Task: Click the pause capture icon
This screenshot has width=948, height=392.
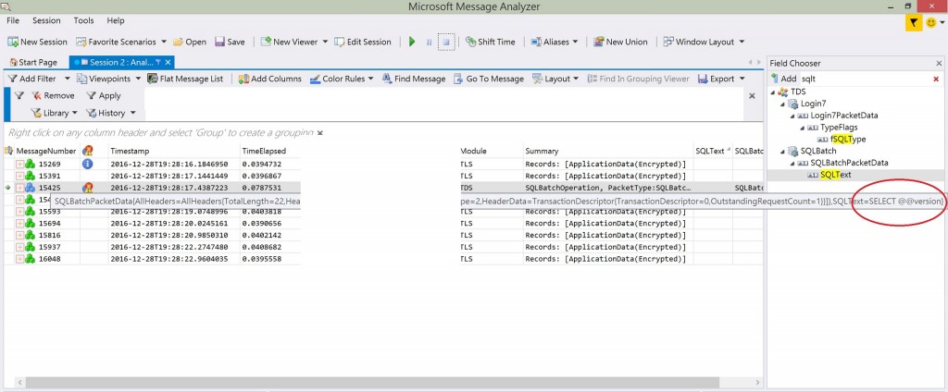Action: click(430, 42)
